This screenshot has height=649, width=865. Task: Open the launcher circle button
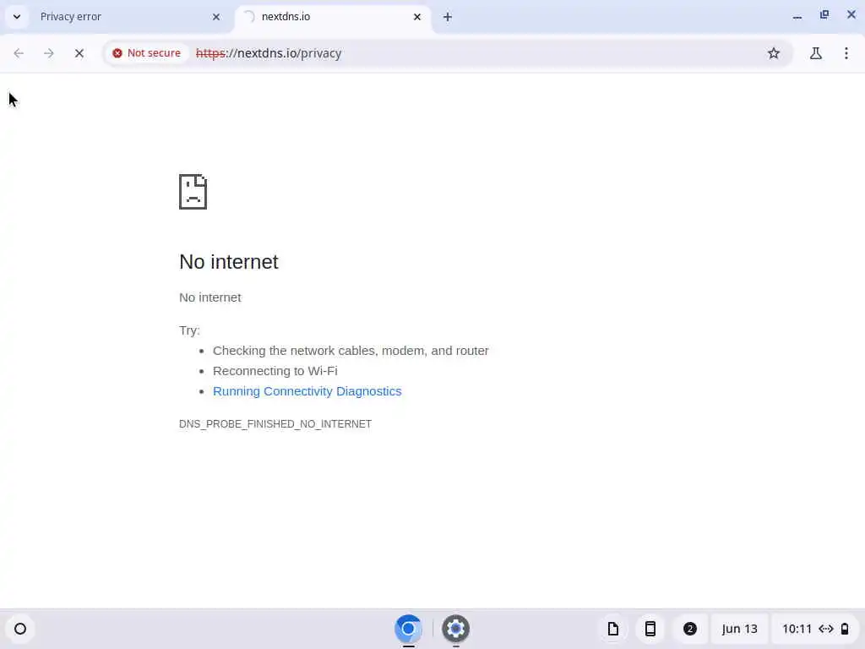[20, 629]
